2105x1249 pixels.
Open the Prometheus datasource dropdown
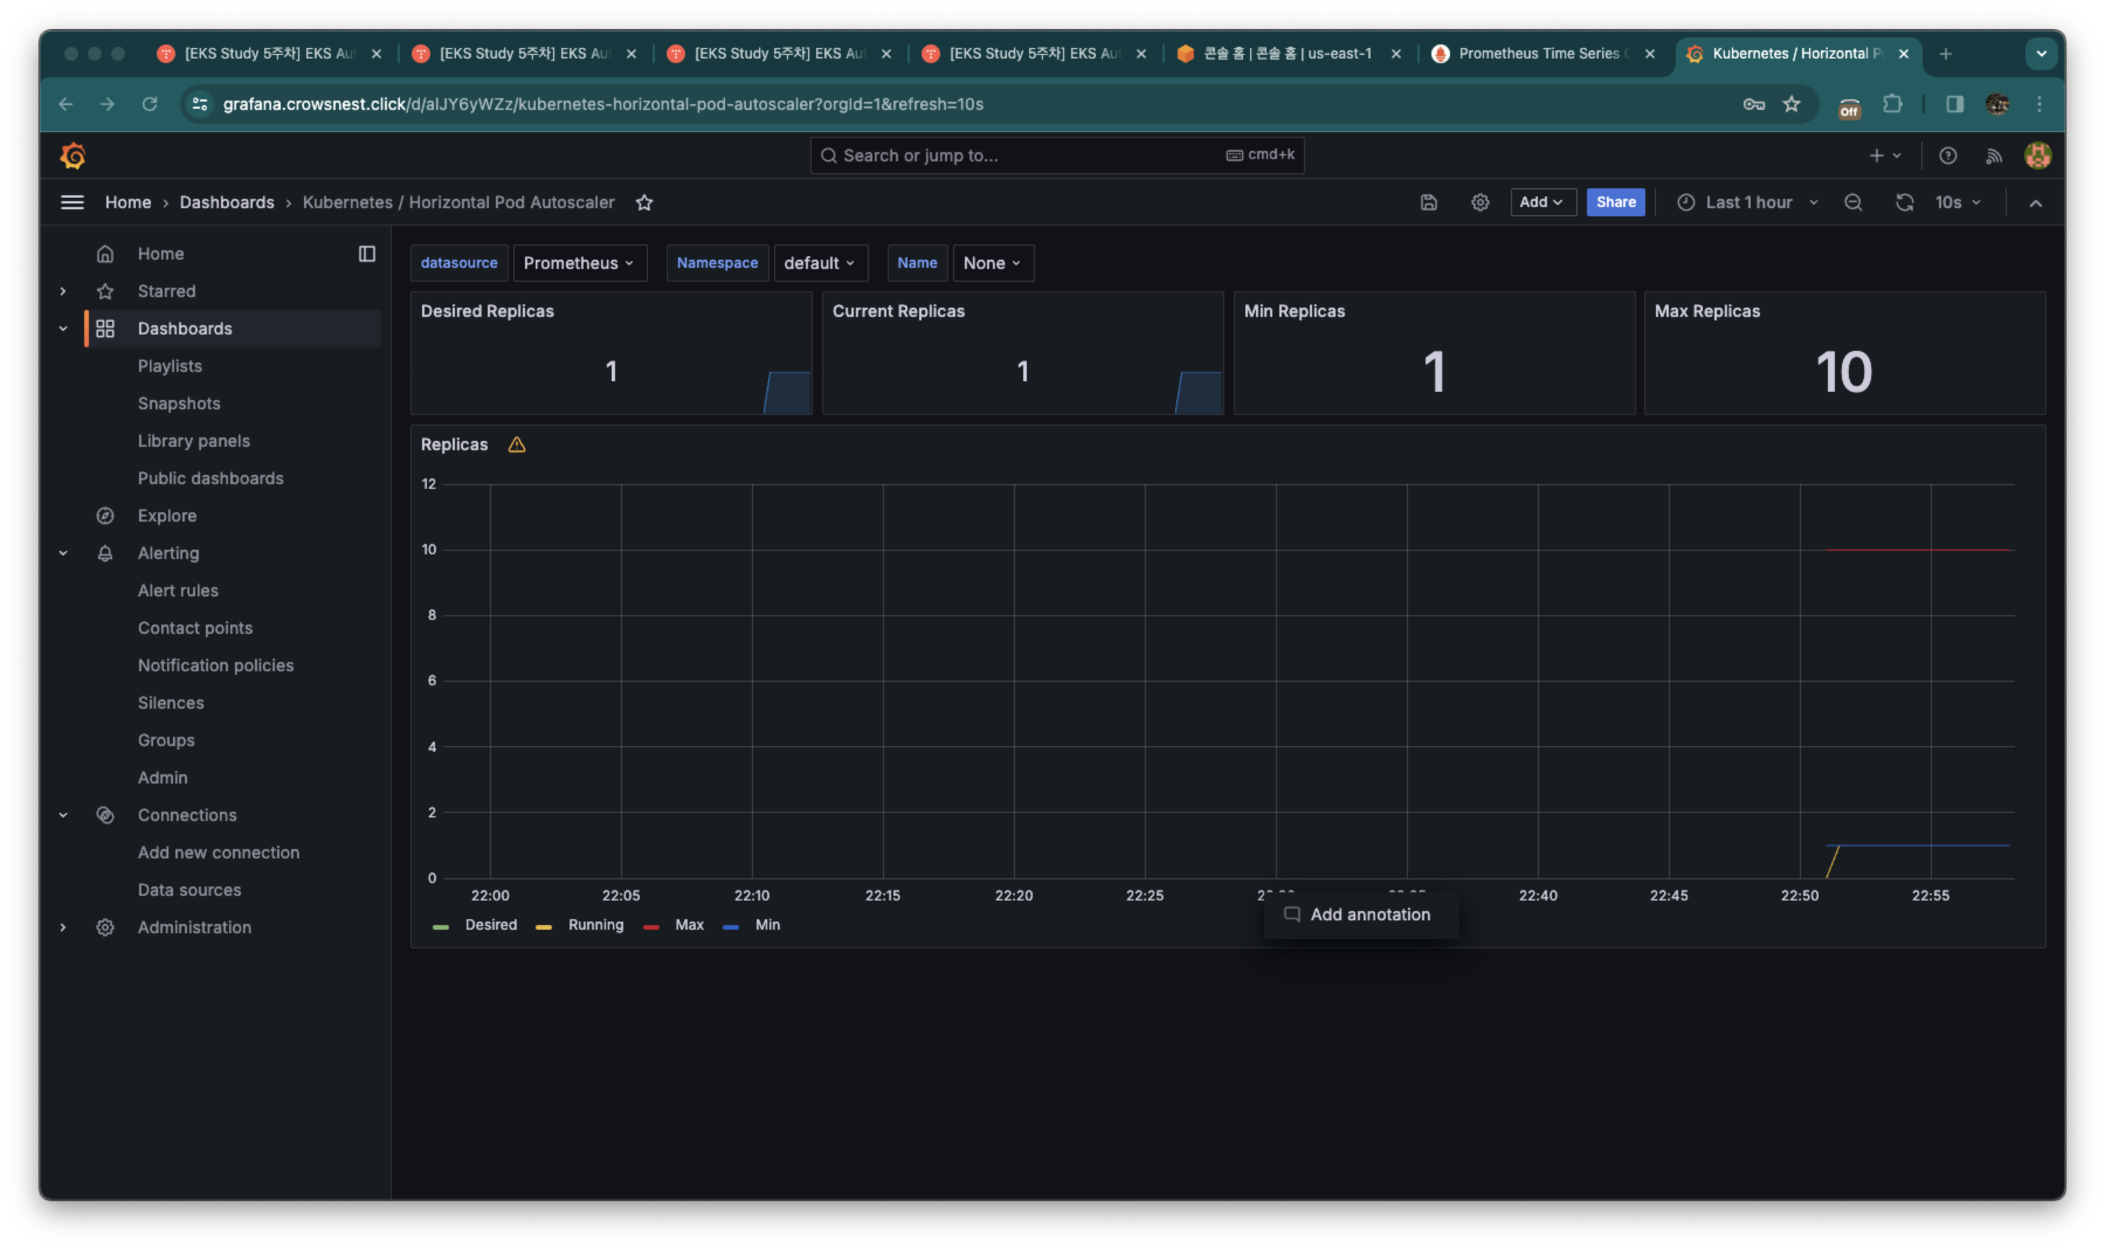coord(579,263)
